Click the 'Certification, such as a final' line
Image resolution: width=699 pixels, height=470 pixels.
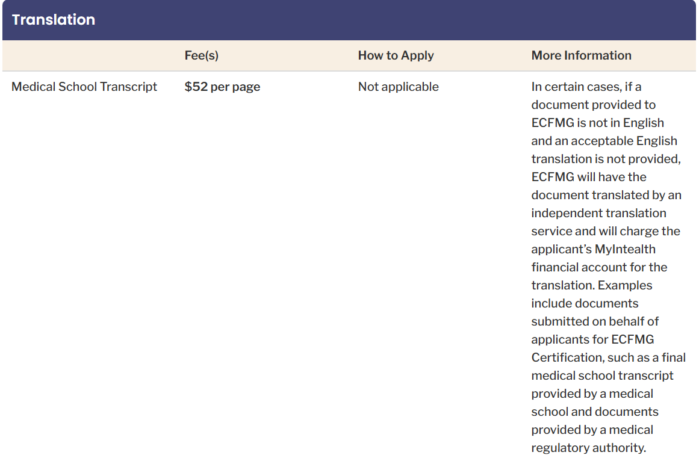click(608, 357)
